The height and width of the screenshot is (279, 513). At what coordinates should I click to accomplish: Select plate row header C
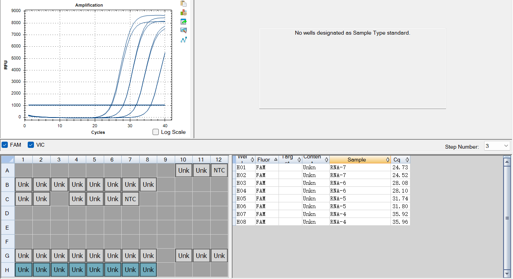click(8, 199)
